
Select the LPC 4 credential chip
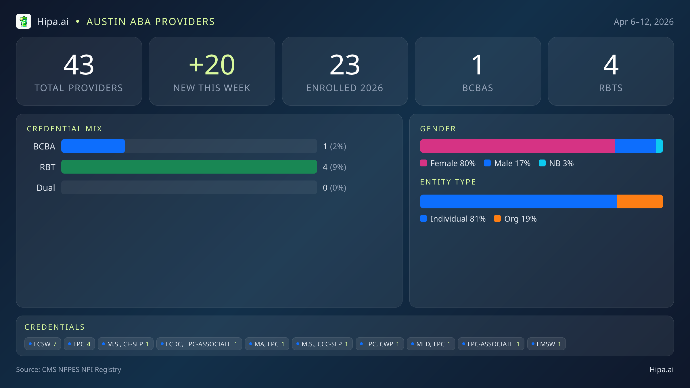tap(79, 344)
